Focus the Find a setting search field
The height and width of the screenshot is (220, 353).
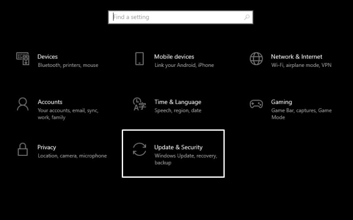[180, 17]
